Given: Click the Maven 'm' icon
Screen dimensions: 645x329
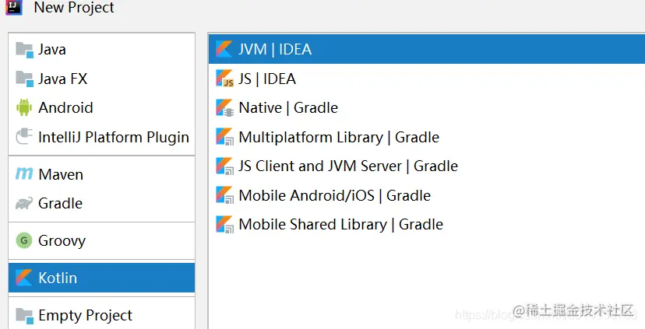Looking at the screenshot, I should coord(24,174).
